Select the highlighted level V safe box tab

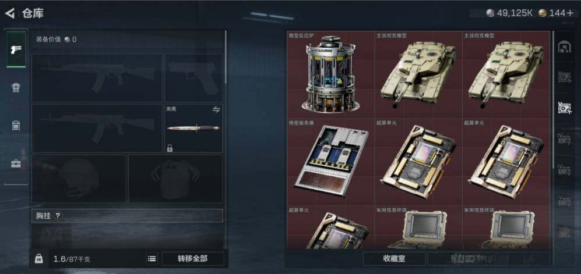(564, 107)
